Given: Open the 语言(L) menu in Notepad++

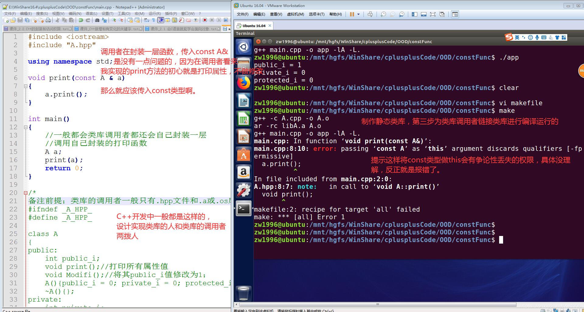Looking at the screenshot, I should (x=91, y=13).
